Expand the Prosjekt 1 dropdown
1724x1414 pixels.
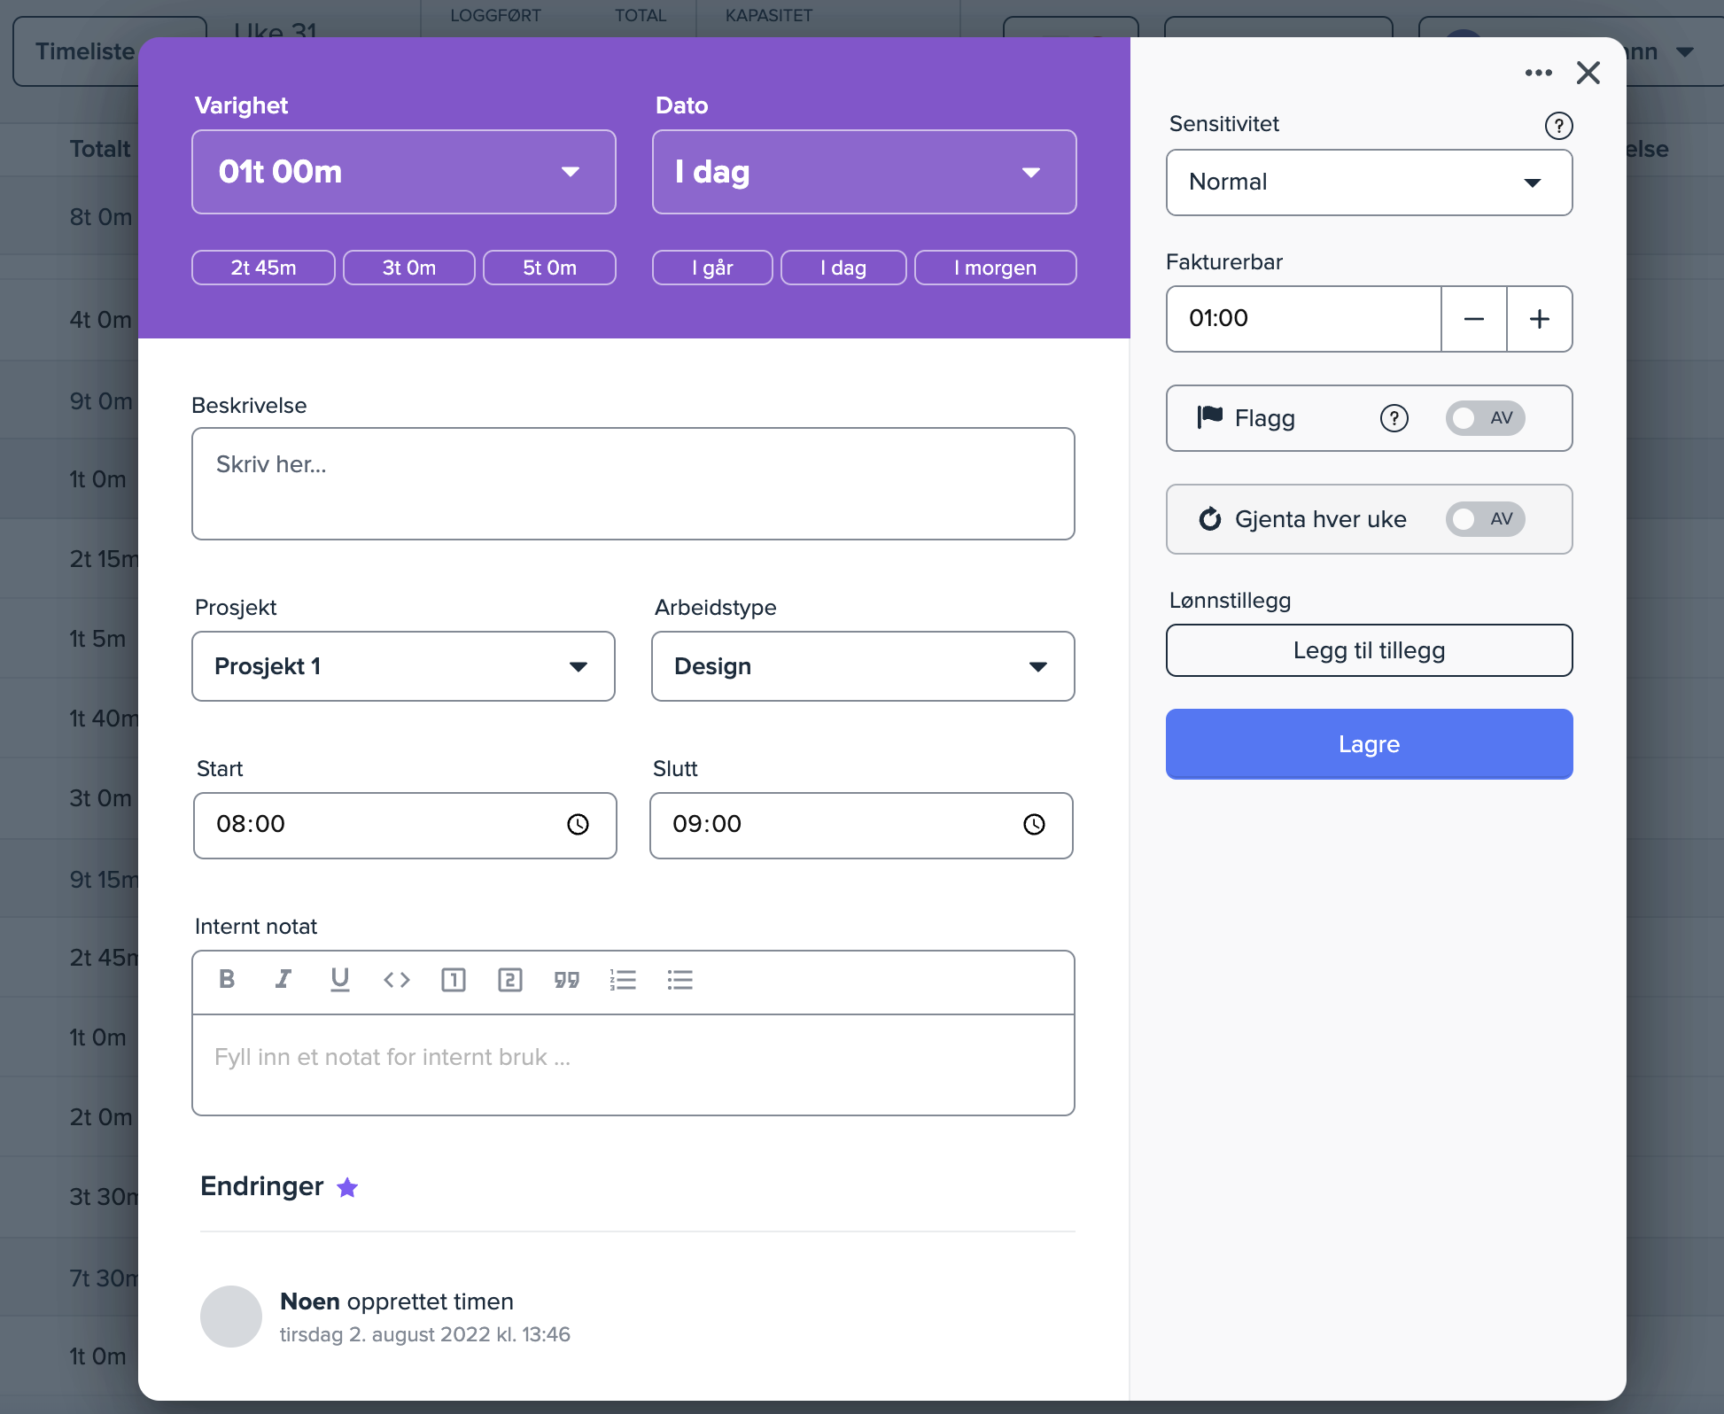point(404,666)
